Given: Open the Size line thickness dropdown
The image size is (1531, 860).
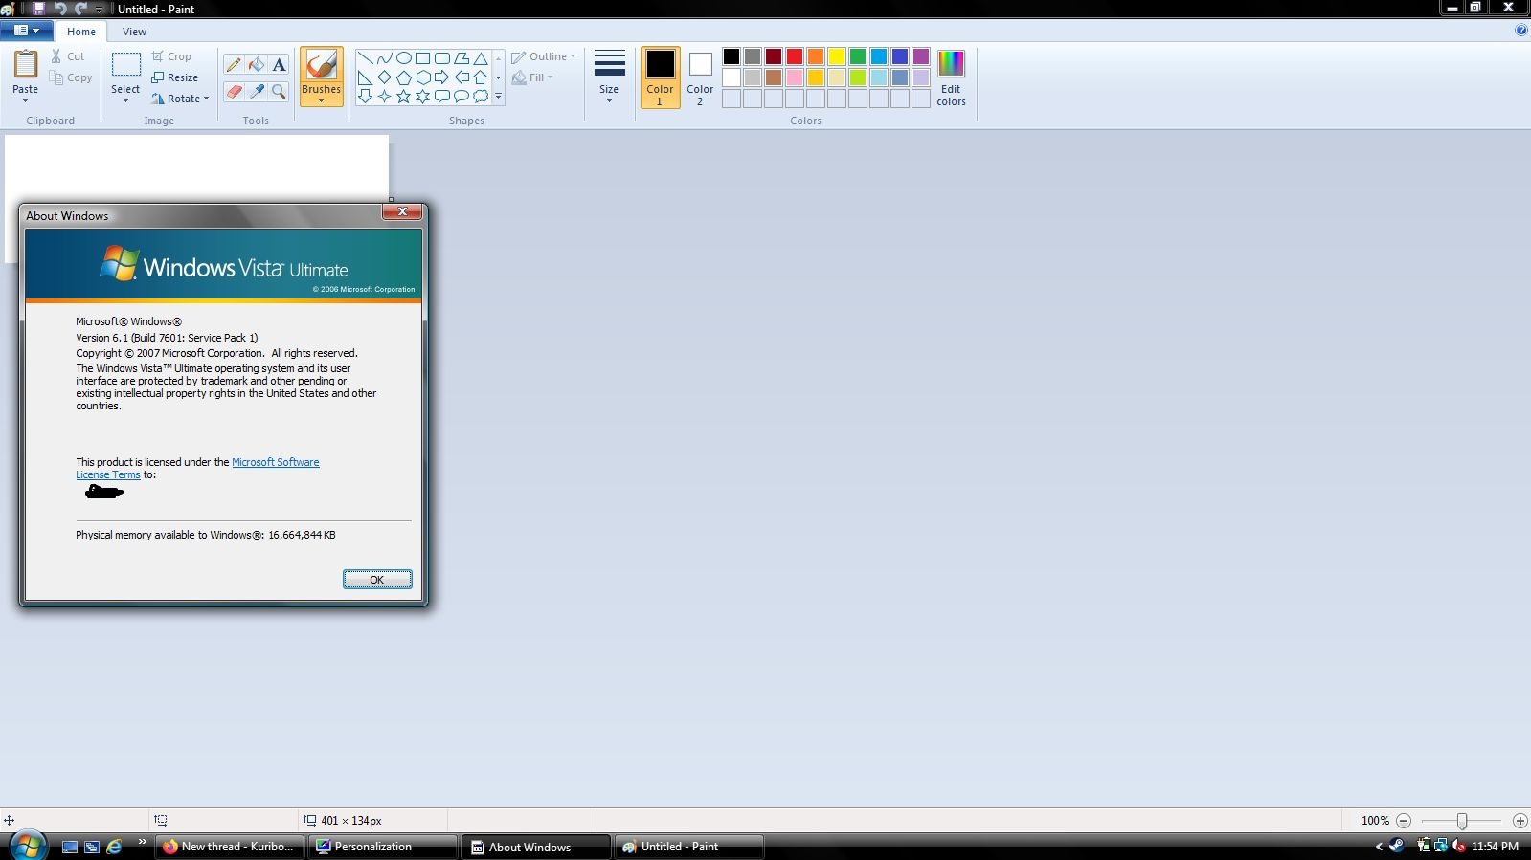Looking at the screenshot, I should [x=609, y=77].
